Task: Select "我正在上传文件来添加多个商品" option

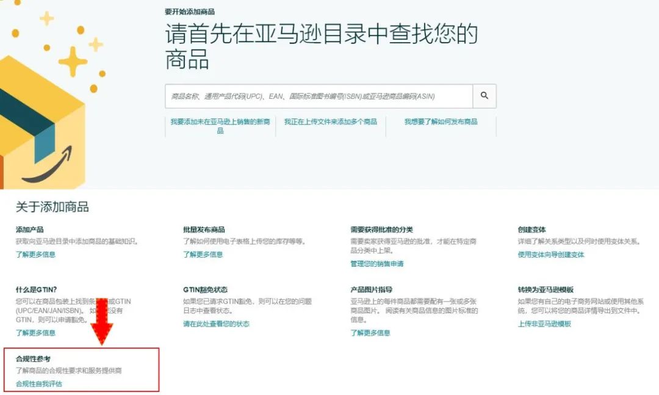Action: coord(333,121)
